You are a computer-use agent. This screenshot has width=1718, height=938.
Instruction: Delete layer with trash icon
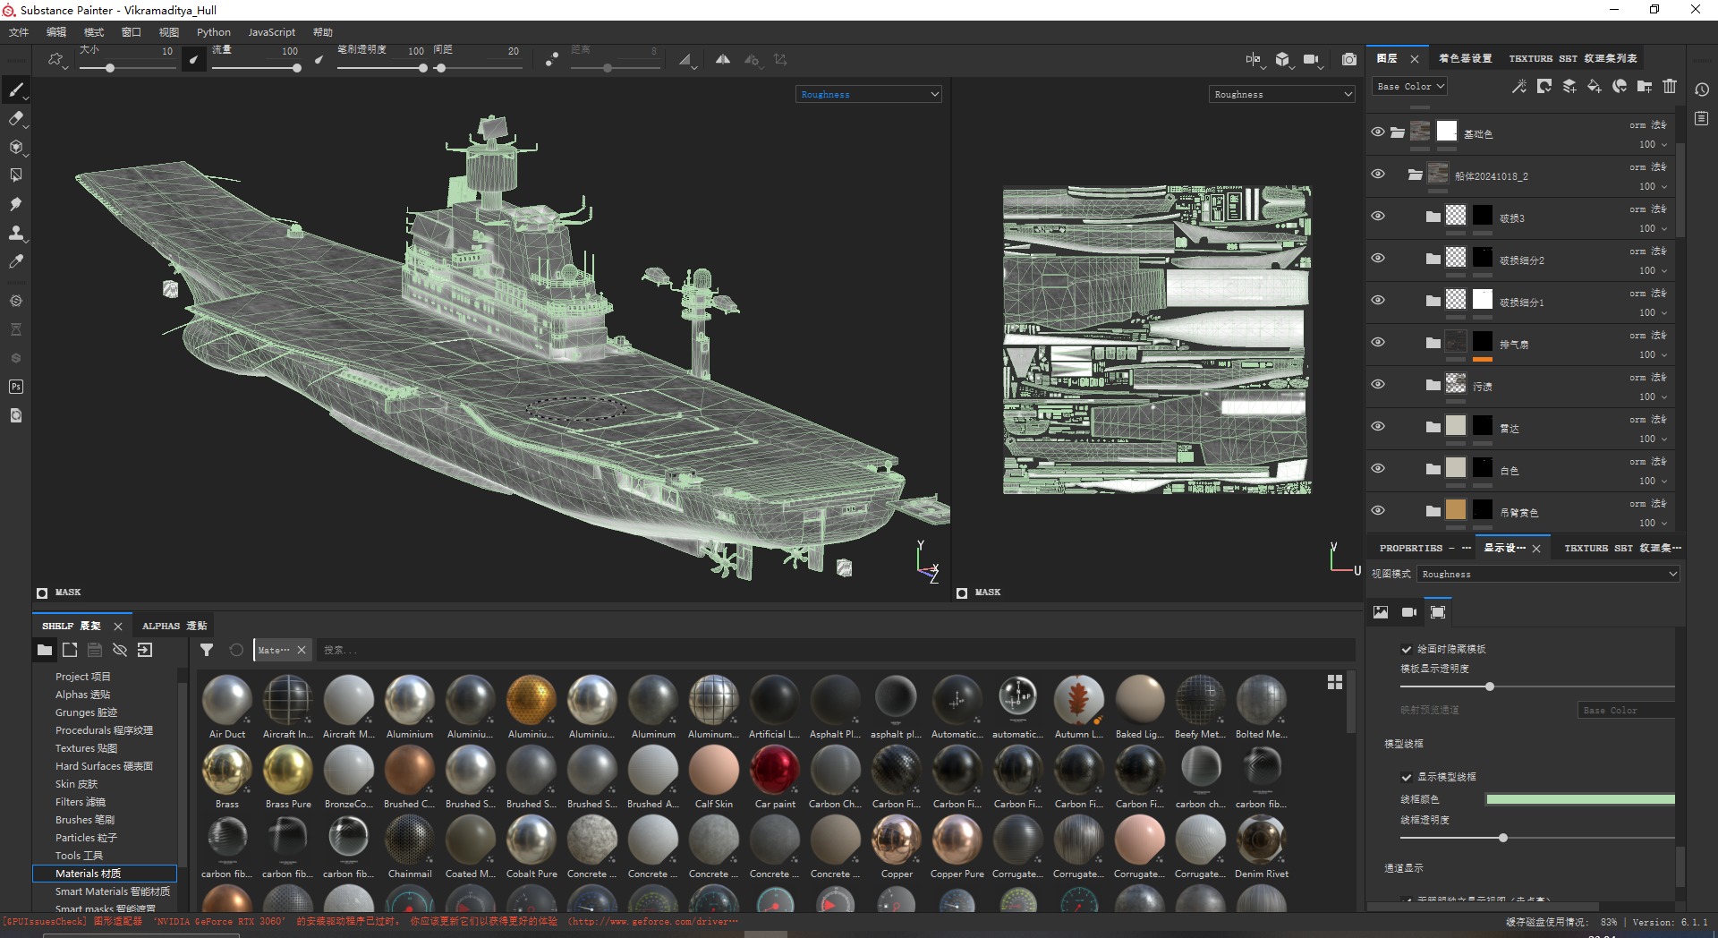tap(1670, 87)
